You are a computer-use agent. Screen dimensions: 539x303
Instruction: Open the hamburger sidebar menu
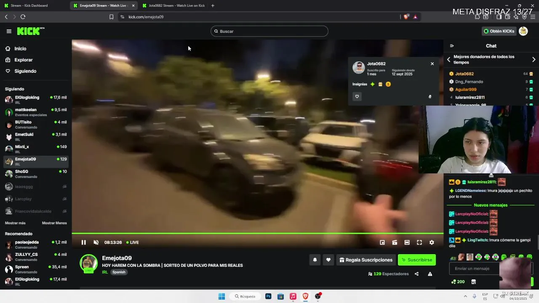[x=9, y=31]
